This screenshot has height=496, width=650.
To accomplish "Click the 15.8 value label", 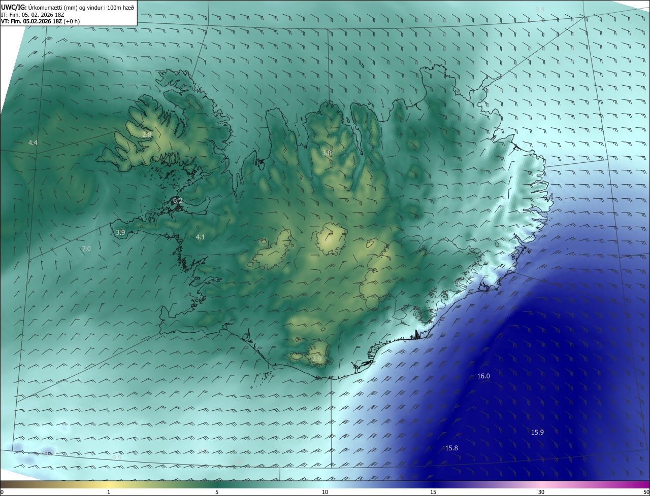I will (x=451, y=448).
